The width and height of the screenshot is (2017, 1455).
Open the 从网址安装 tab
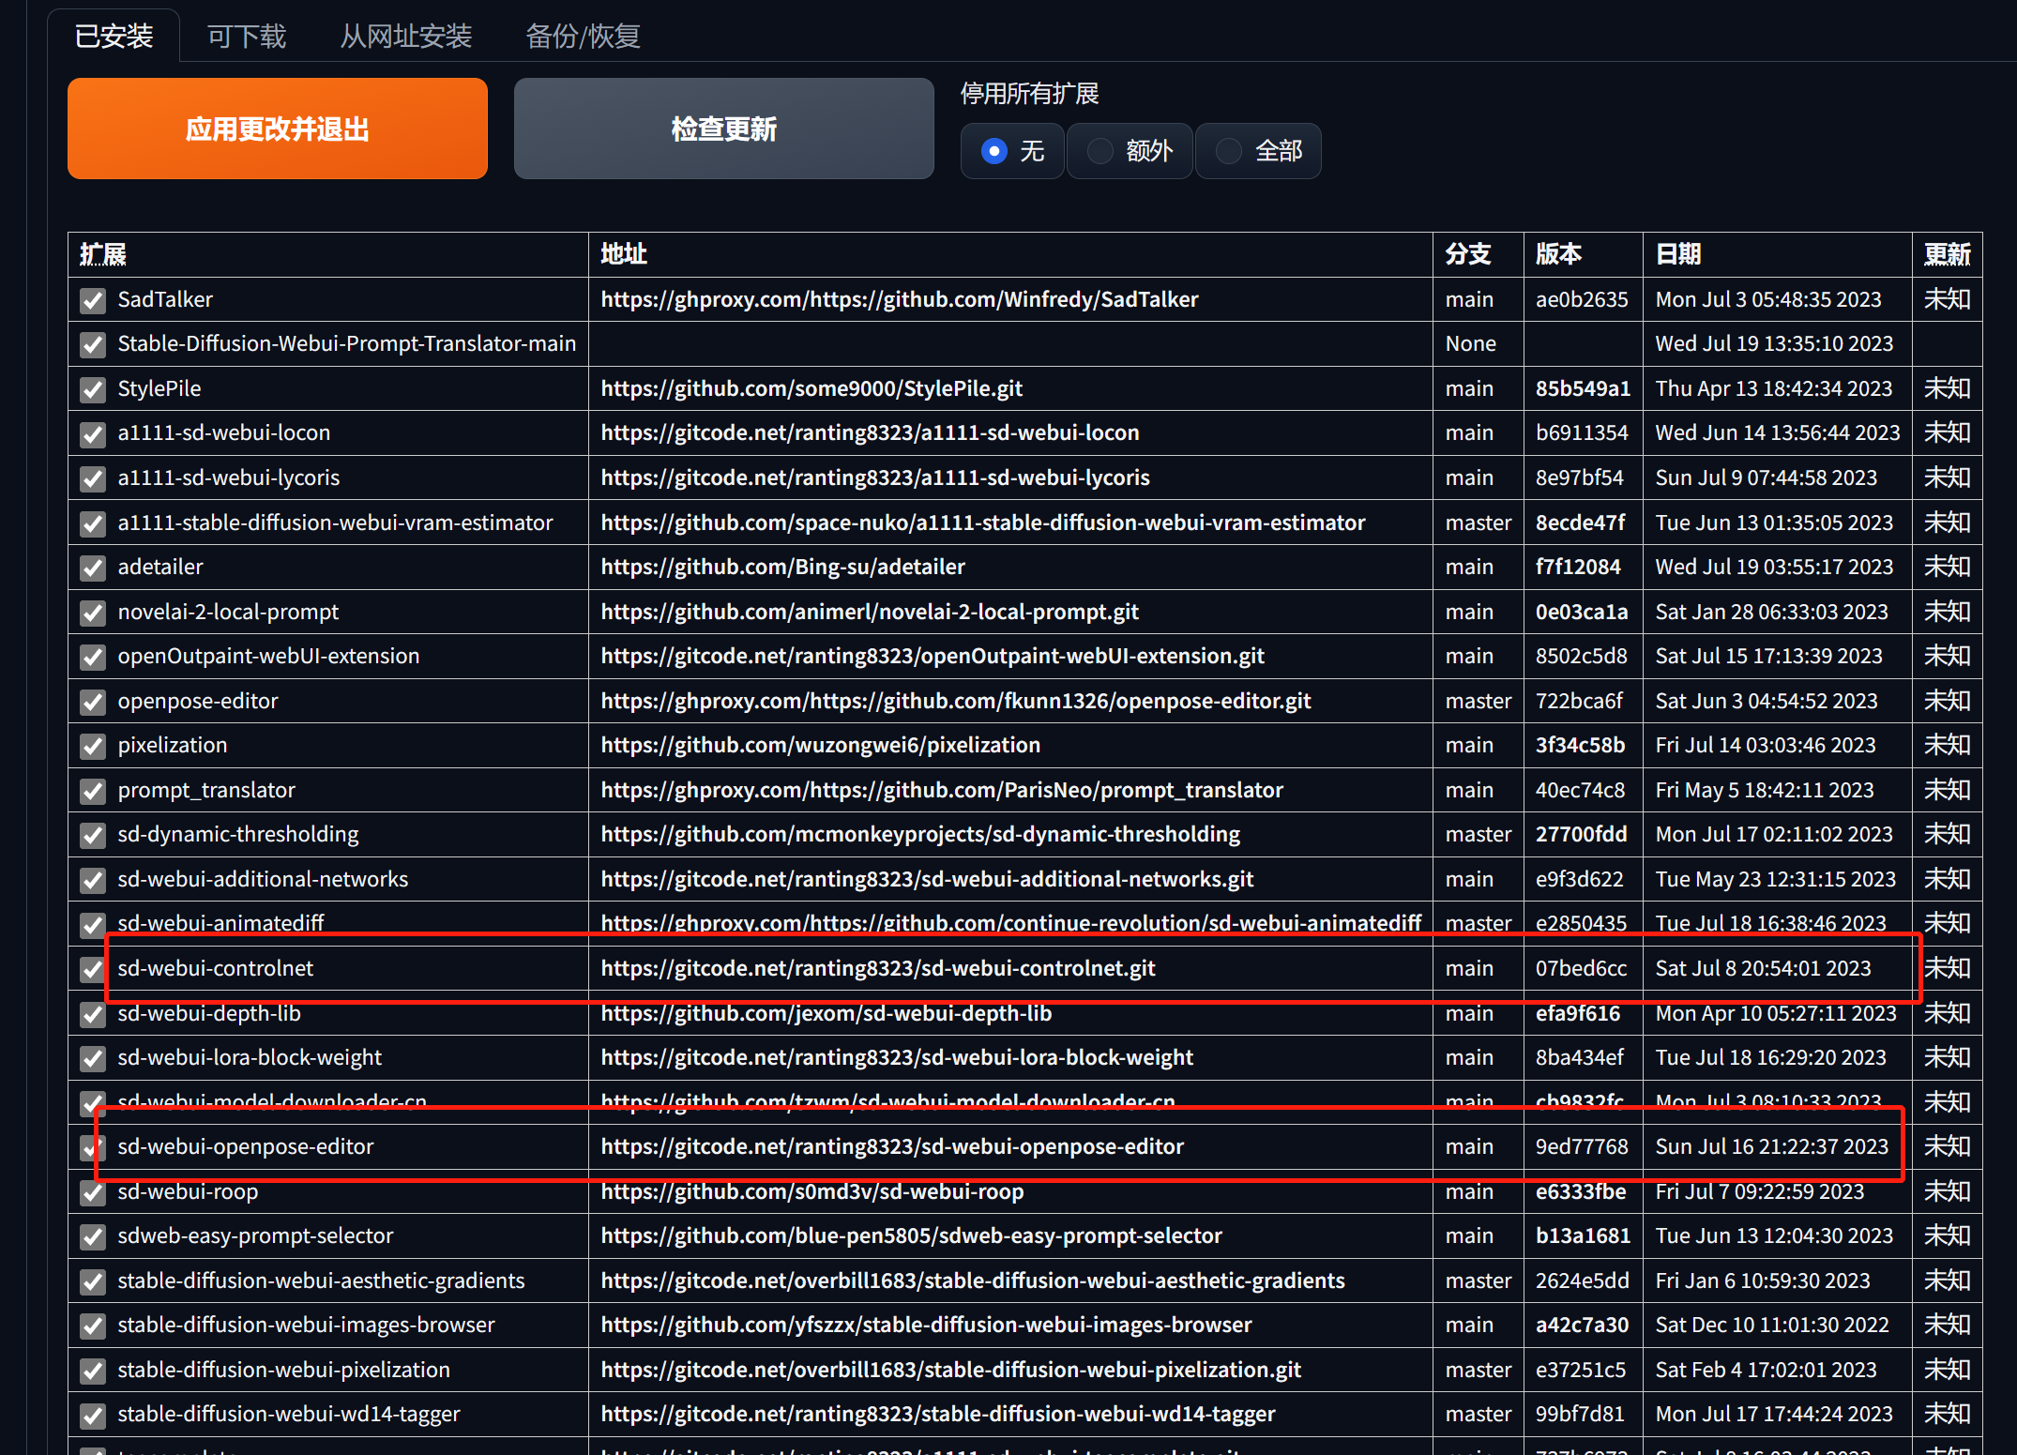405,36
